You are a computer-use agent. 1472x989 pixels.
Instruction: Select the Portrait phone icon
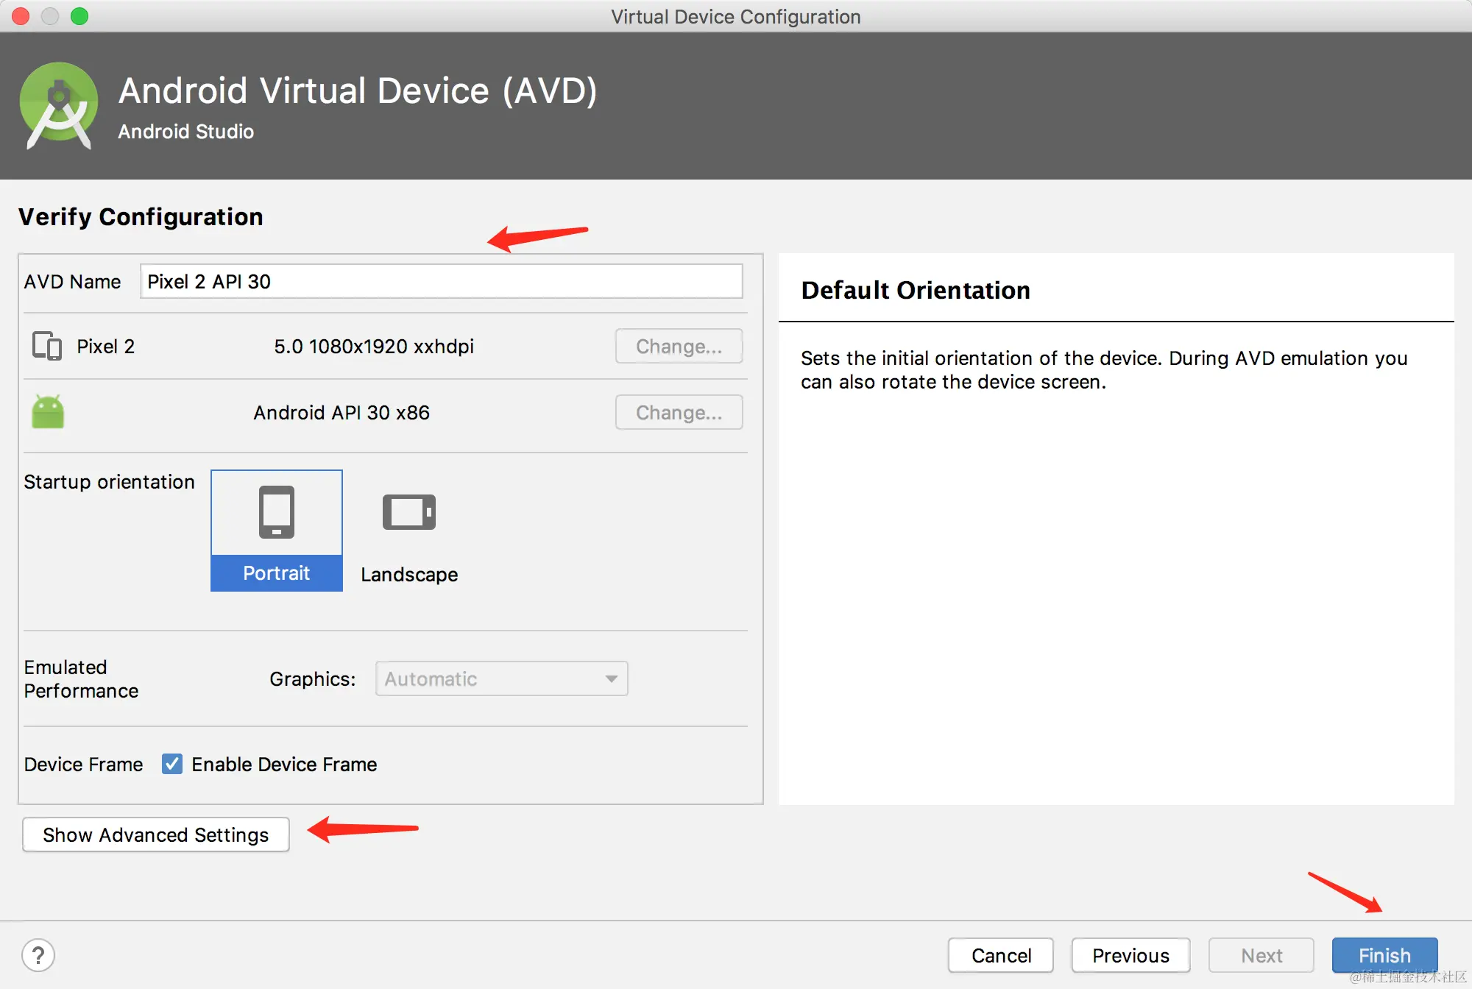pos(276,512)
